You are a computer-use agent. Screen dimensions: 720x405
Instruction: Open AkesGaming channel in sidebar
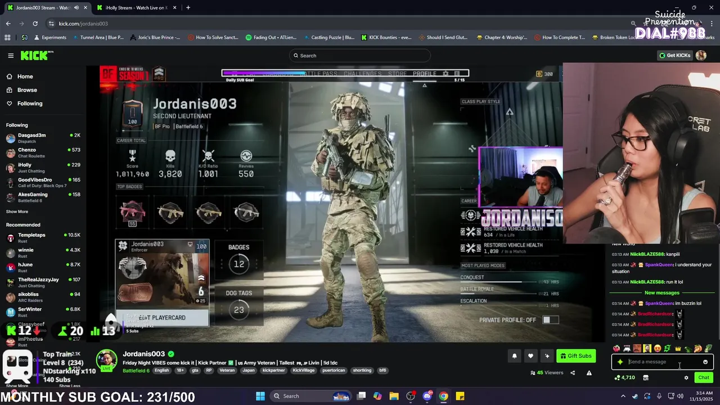click(43, 197)
